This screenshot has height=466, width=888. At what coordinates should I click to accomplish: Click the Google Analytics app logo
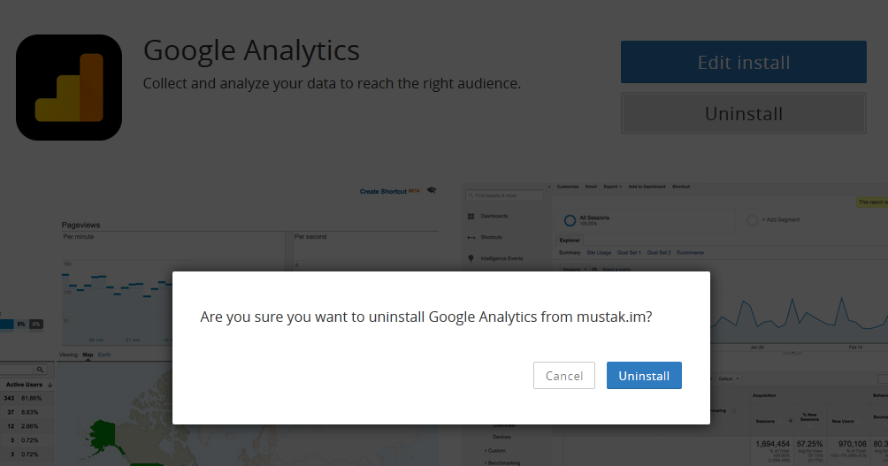click(x=69, y=88)
